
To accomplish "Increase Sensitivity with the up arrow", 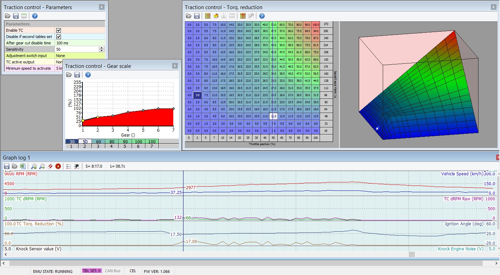I will tap(102, 48).
